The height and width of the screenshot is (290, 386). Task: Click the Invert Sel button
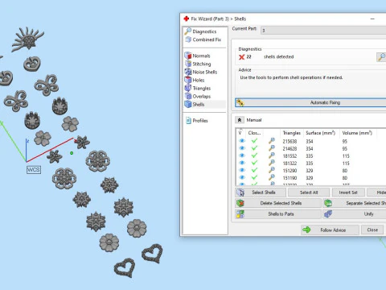pos(348,193)
